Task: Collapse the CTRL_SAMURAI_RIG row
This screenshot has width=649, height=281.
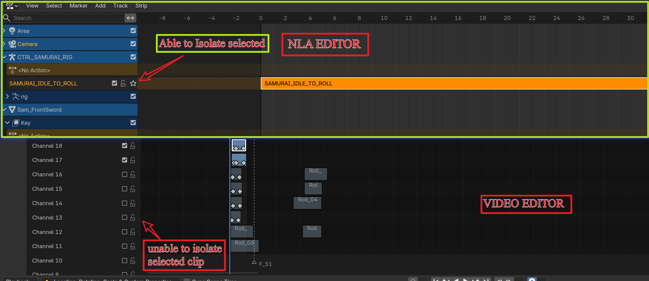Action: (x=4, y=57)
